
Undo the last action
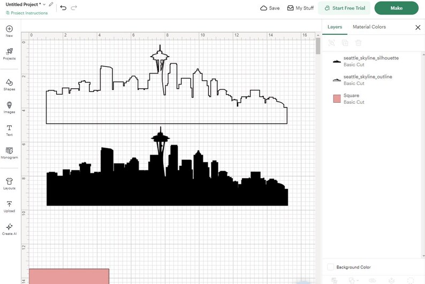pos(63,8)
